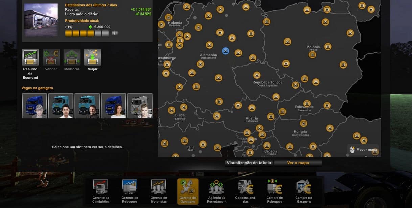Open Concessionárias truck dealer

point(246,187)
